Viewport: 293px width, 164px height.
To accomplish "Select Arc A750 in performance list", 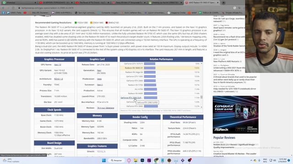I will [139, 89].
